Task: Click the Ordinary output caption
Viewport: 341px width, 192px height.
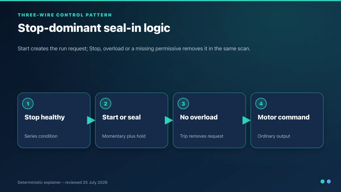Action: (x=274, y=136)
